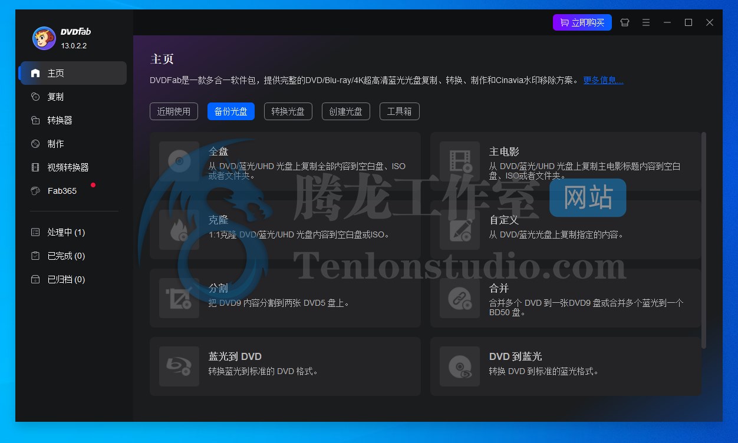Choose the 全盘 full disc copy mode
The width and height of the screenshot is (738, 443).
285,161
